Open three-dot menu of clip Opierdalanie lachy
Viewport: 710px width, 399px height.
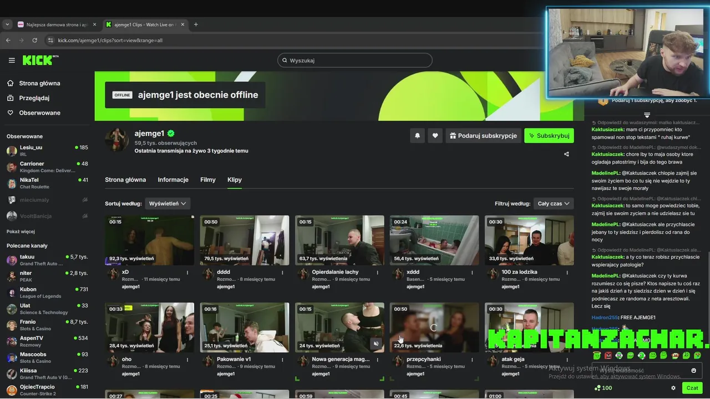point(377,273)
